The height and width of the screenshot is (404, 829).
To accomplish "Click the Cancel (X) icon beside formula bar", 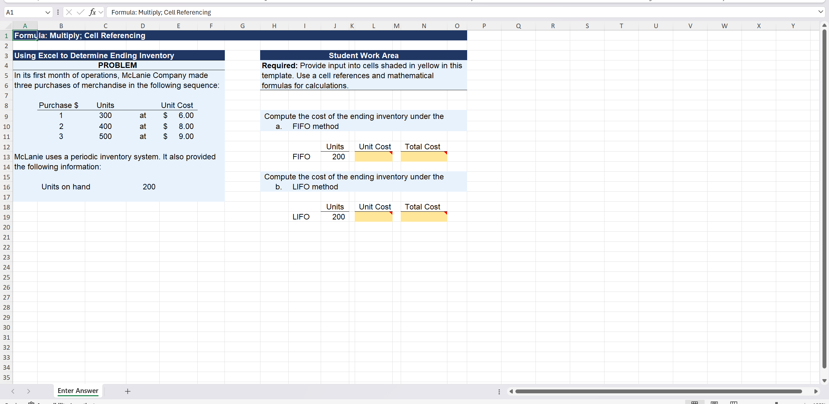I will (x=69, y=12).
